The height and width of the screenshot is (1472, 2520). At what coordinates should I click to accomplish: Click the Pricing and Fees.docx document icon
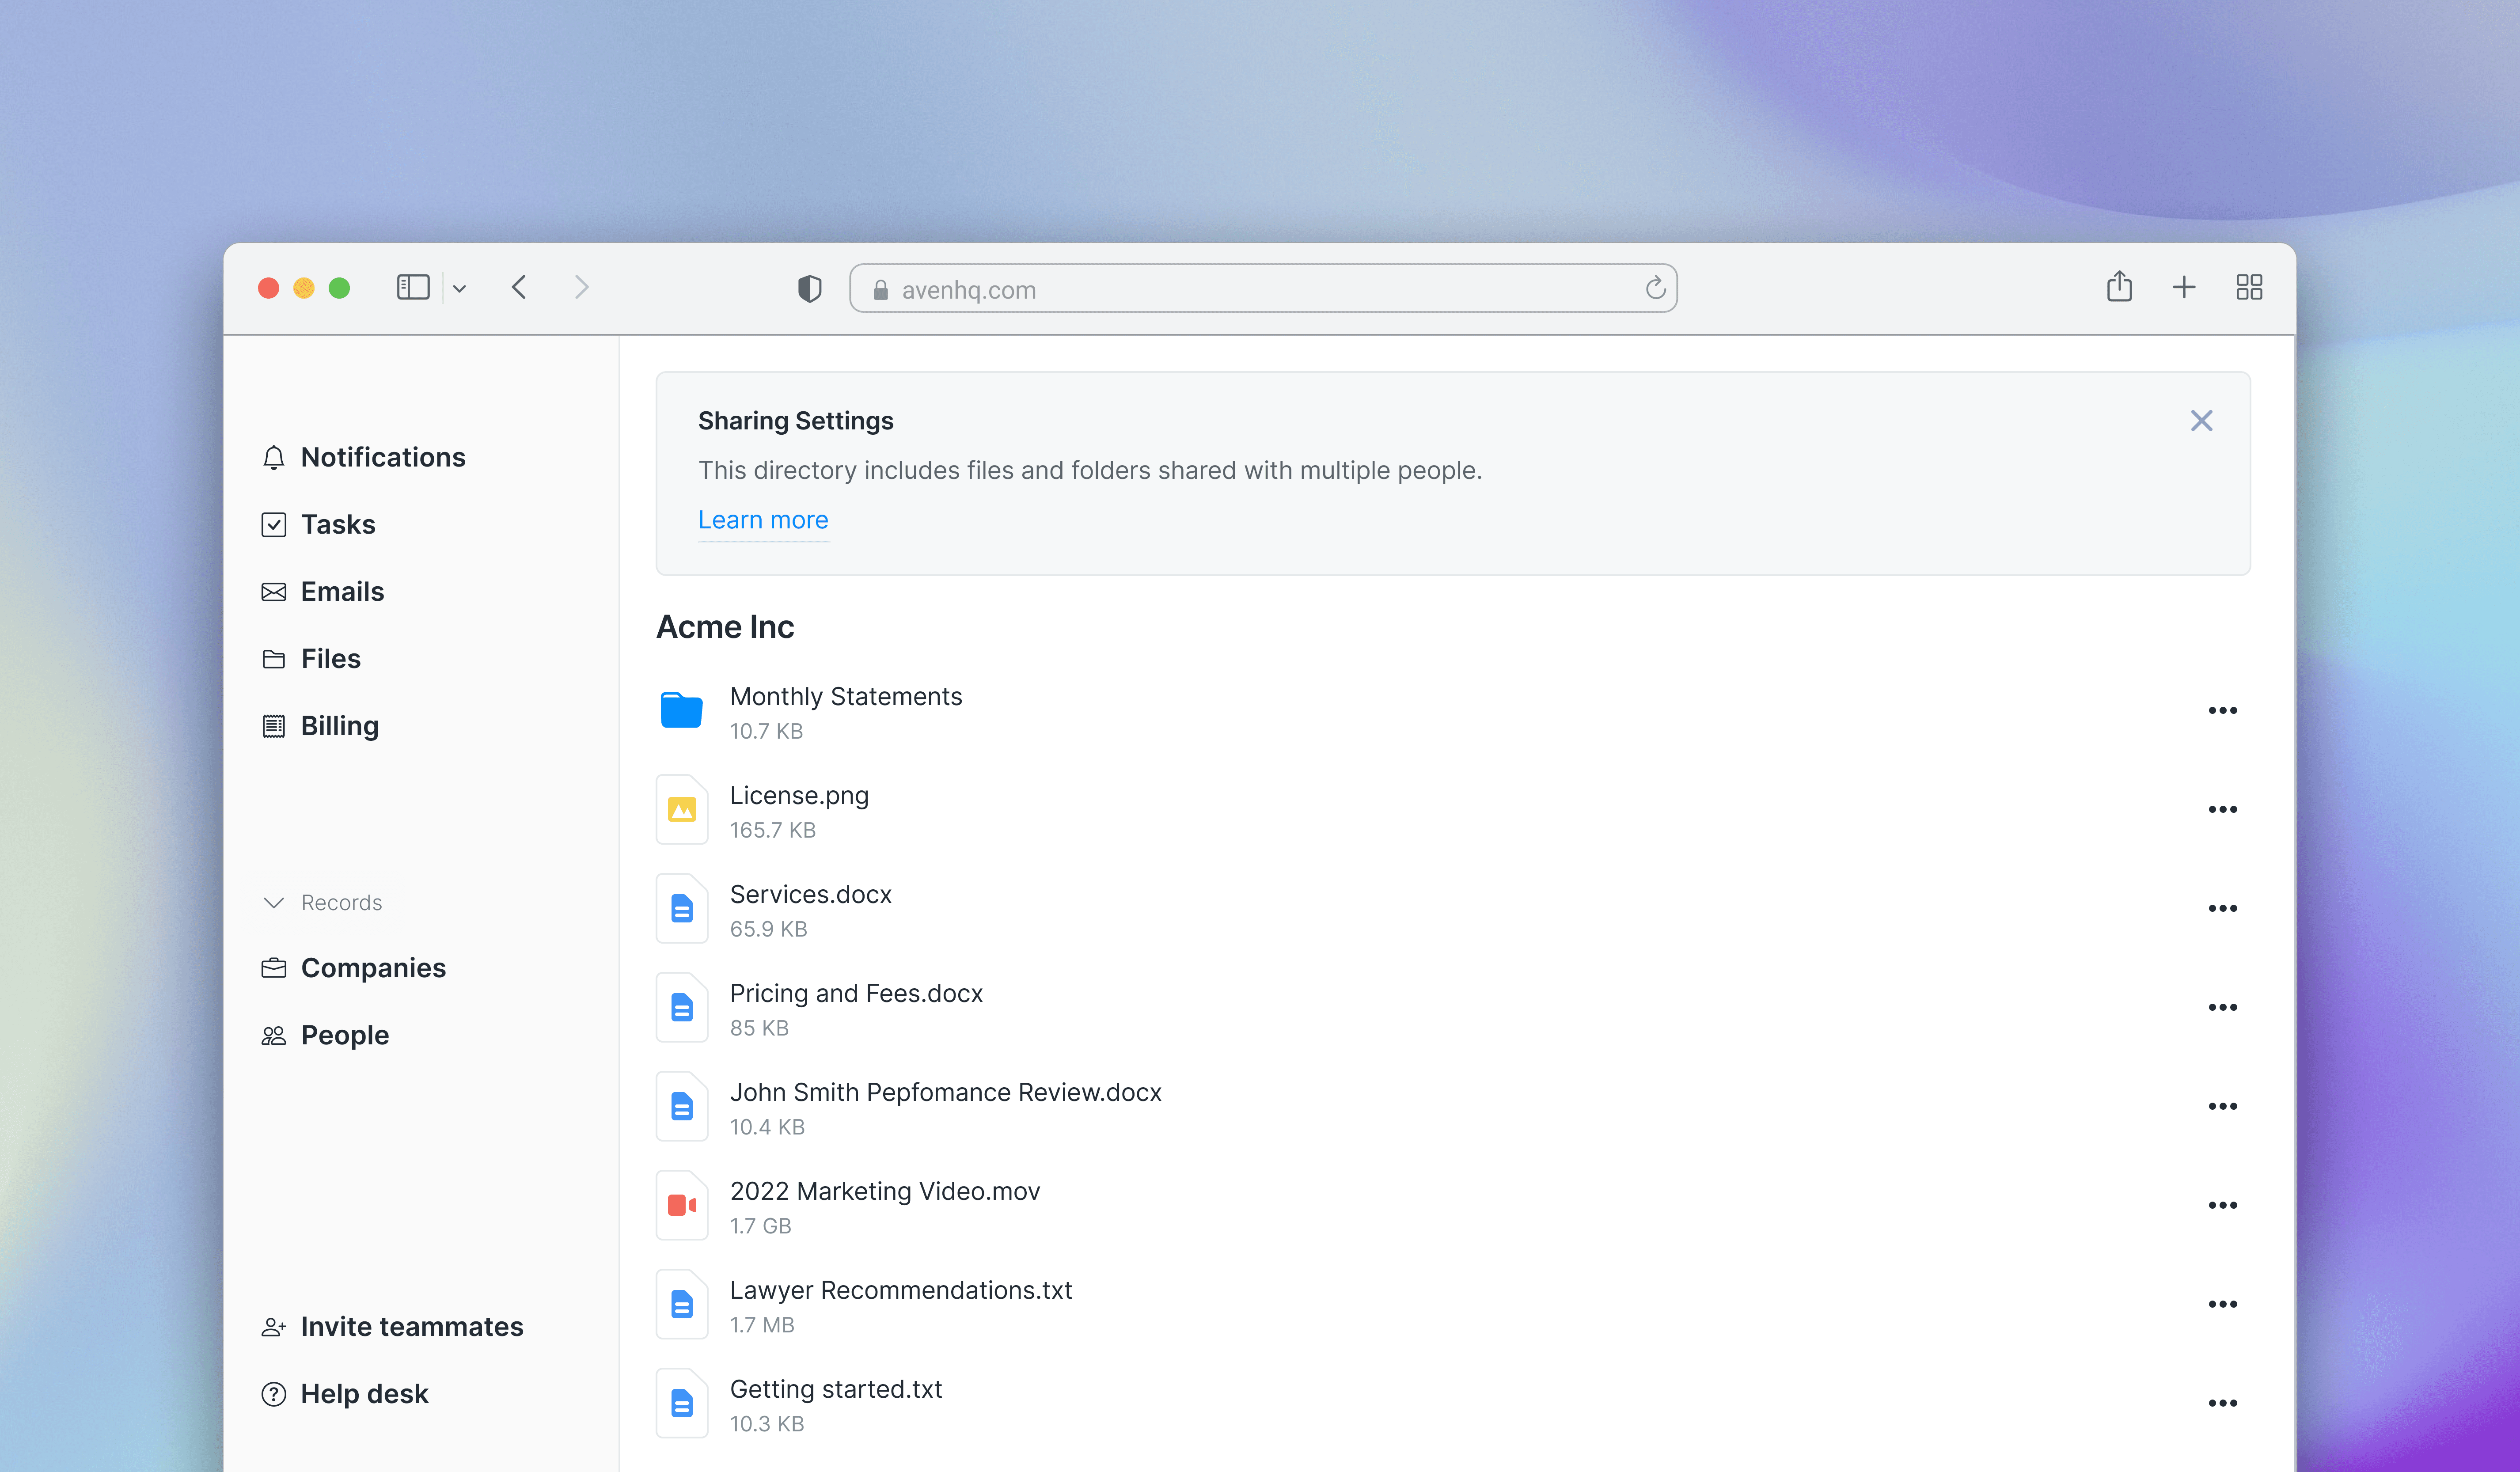(682, 1007)
